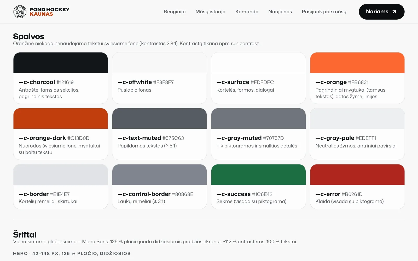Choose the text-muted #575C63 swatch

[159, 118]
